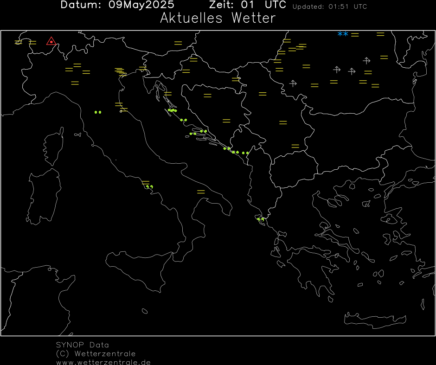Click the blue double-snowflake snow symbol
This screenshot has width=436, height=365.
click(343, 34)
